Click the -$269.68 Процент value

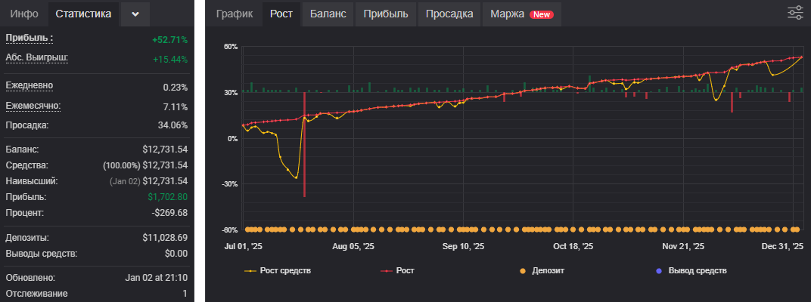pos(169,213)
